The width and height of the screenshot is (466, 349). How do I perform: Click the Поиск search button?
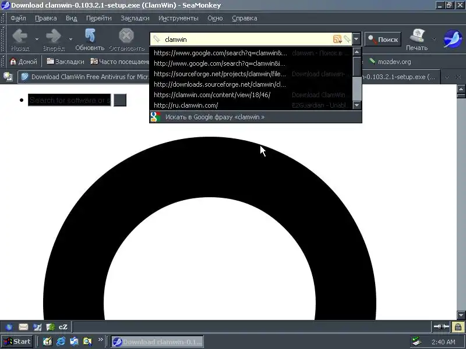[383, 39]
